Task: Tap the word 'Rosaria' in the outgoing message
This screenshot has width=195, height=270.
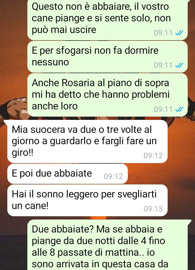Action: [x=78, y=83]
